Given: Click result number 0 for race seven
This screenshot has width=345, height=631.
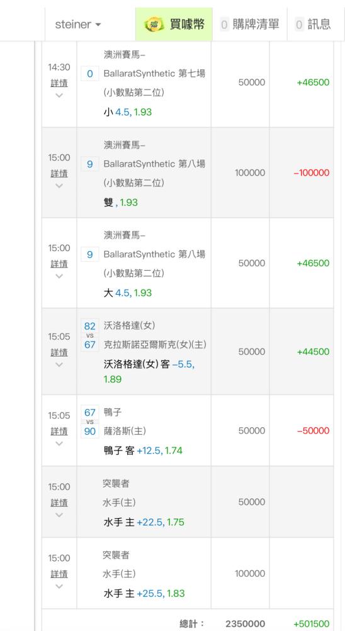Looking at the screenshot, I should [90, 74].
